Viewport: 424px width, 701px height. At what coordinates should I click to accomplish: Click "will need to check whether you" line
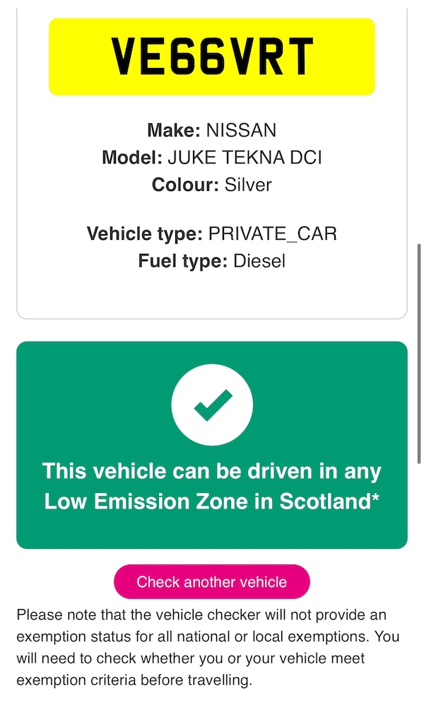point(191,659)
